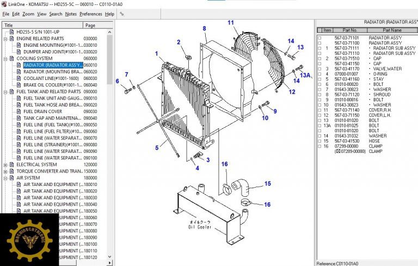The image size is (418, 266).
Task: Tick checkbox for item 1 RADIATOR SUB ASS'Y
Action: (319, 48)
